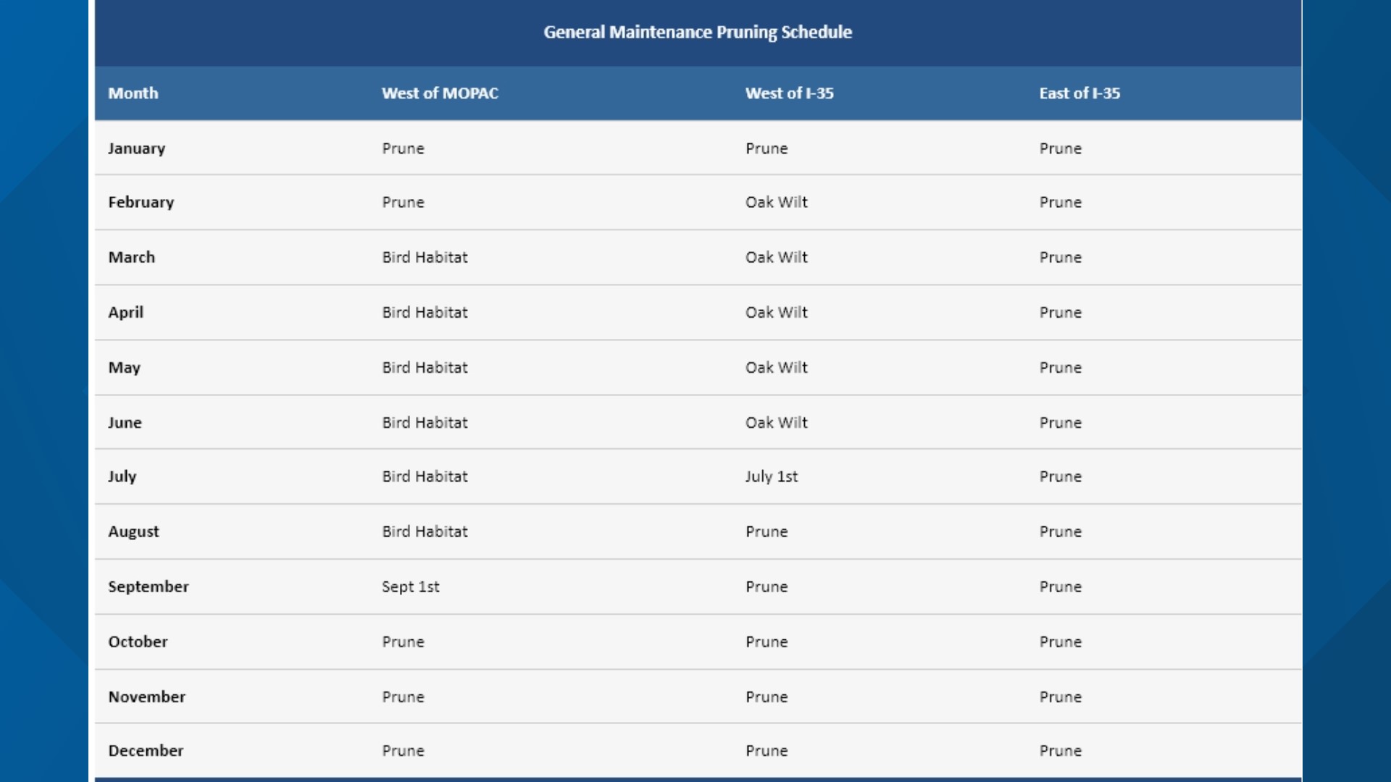Click the November row label
This screenshot has height=782, width=1391.
click(x=147, y=697)
